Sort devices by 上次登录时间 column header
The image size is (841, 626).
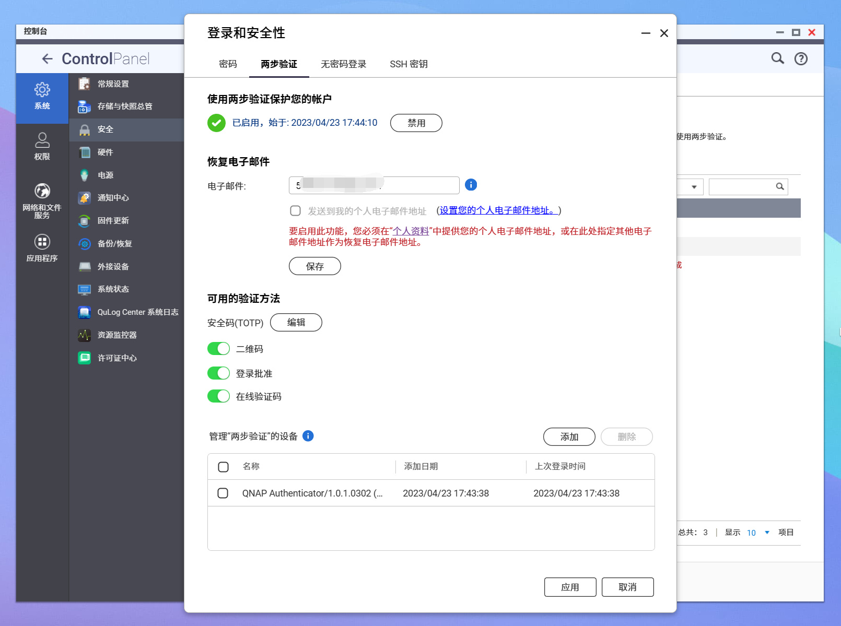click(560, 466)
